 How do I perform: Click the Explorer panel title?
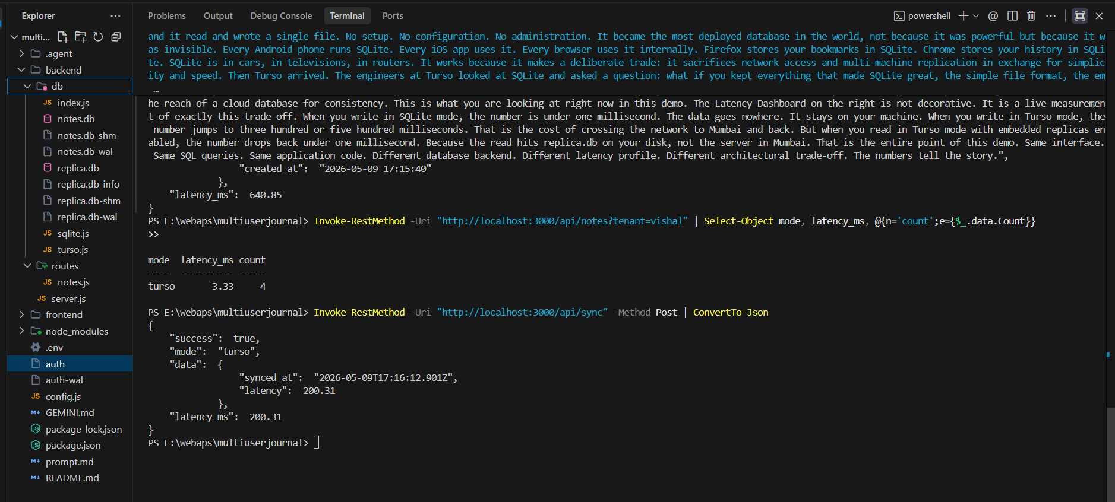[x=38, y=16]
